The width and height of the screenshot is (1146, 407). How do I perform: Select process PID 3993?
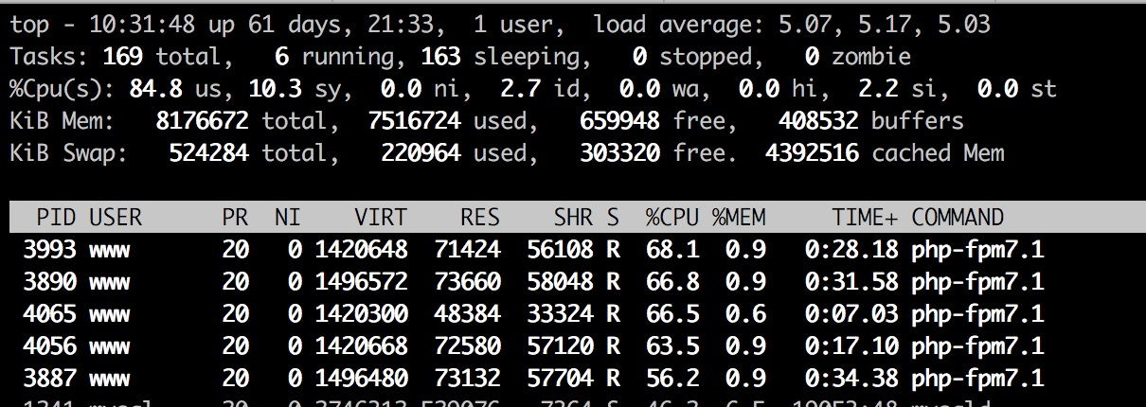[48, 250]
